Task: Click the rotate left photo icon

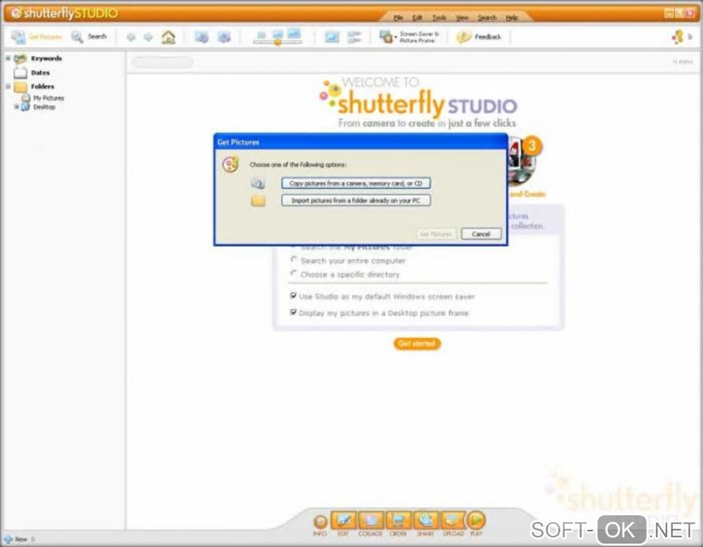Action: pos(201,37)
